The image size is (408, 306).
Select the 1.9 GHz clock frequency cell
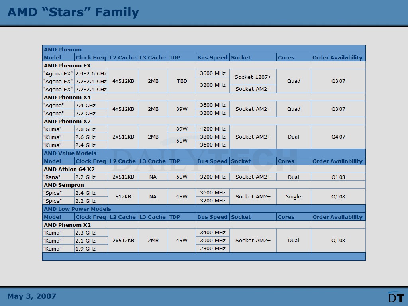point(91,249)
